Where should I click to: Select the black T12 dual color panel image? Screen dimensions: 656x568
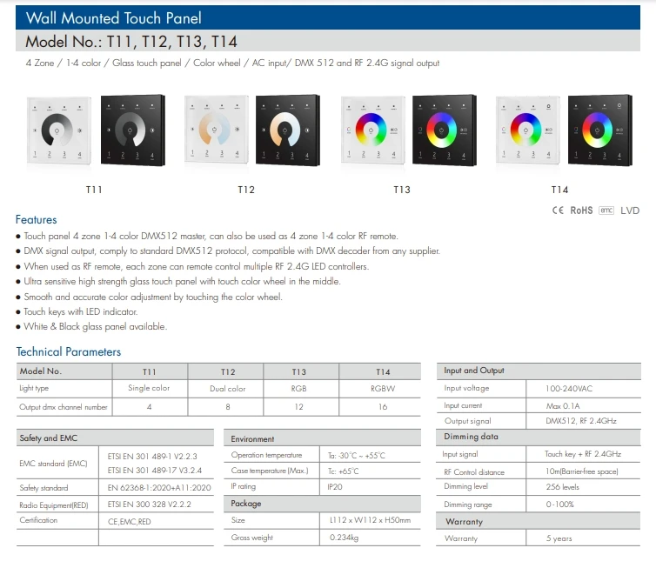(288, 130)
